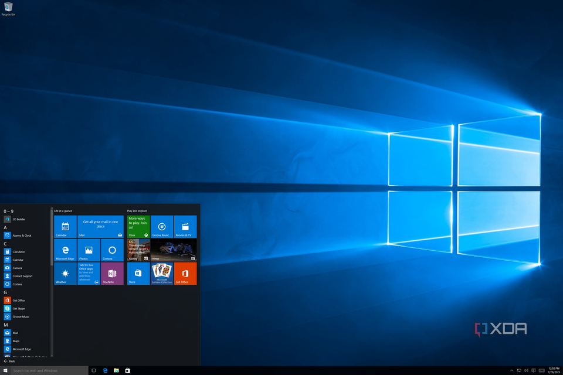563x375 pixels.
Task: Open Microsoft Edge from the taskbar
Action: pyautogui.click(x=105, y=370)
